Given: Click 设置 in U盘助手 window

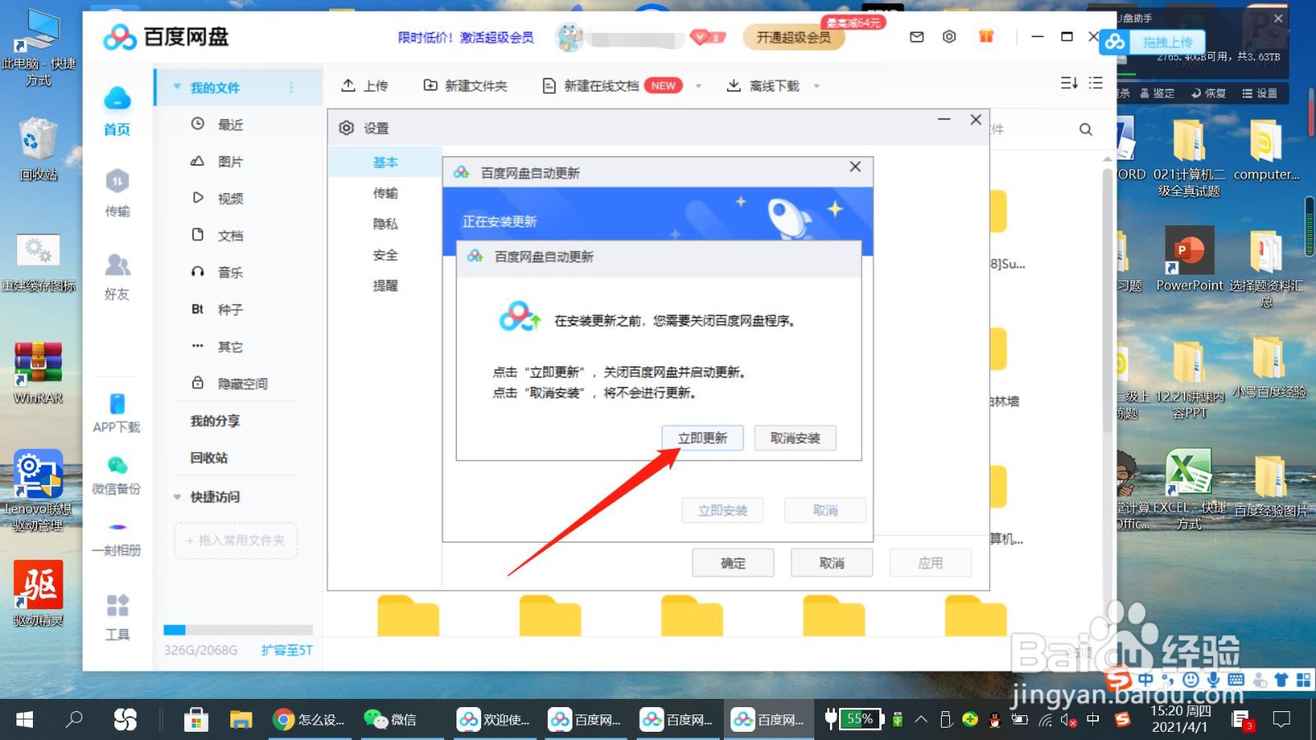Looking at the screenshot, I should 1260,93.
